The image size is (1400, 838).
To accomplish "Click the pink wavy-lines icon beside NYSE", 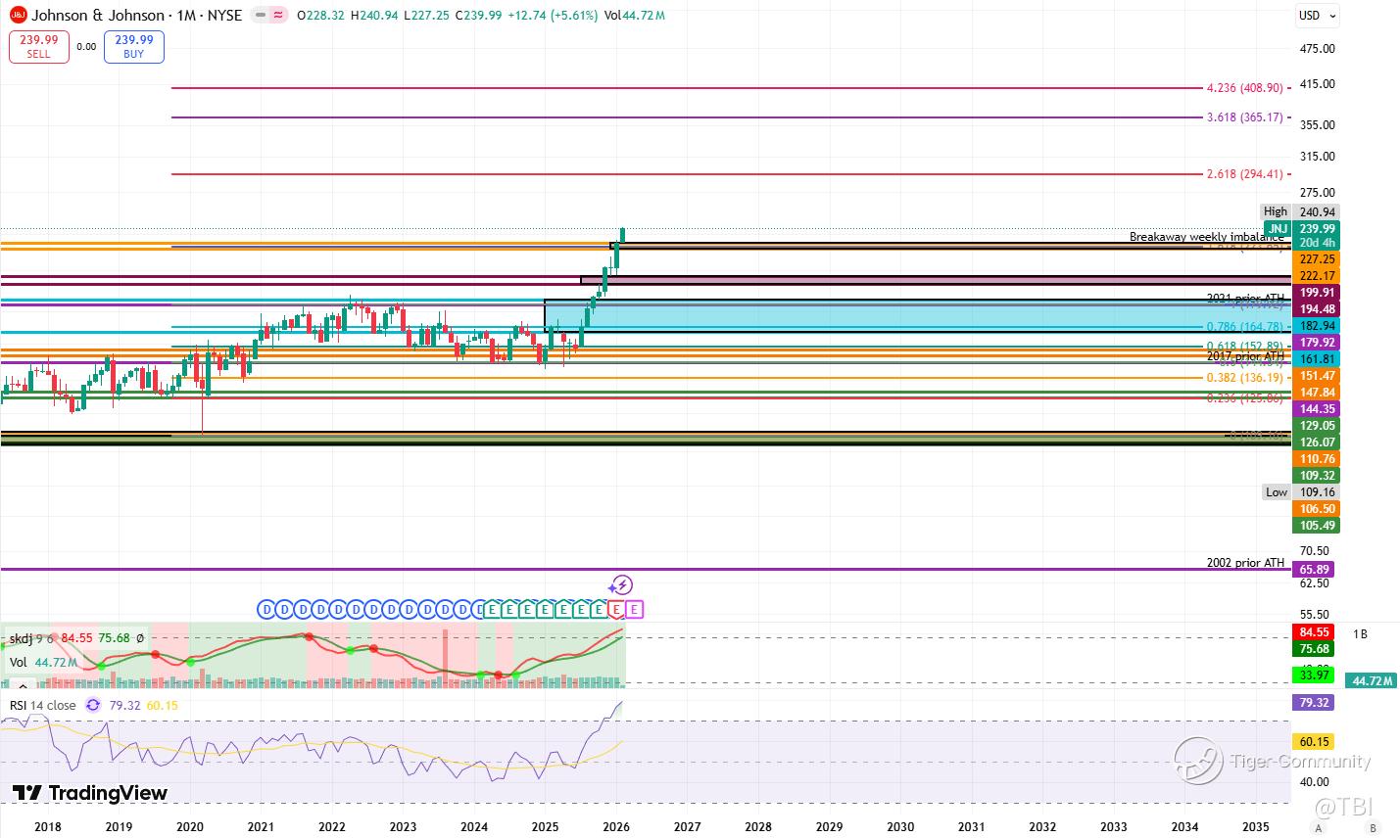I will coord(278,16).
